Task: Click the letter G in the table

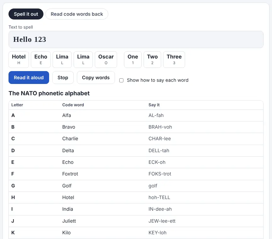Action: tap(13, 186)
